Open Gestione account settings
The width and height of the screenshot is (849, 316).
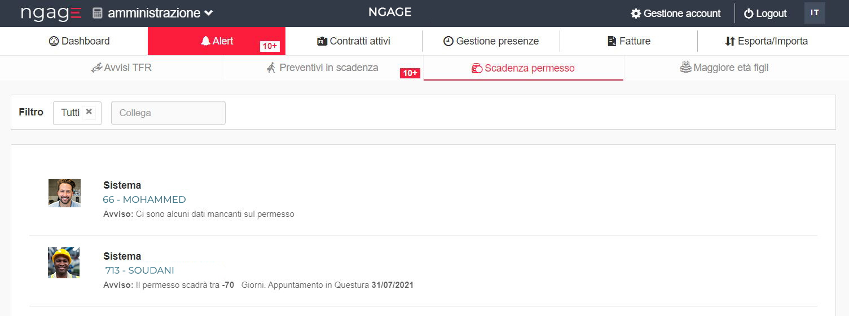tap(675, 14)
